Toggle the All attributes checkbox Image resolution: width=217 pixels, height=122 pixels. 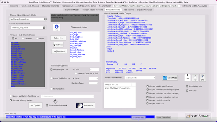[13, 38]
